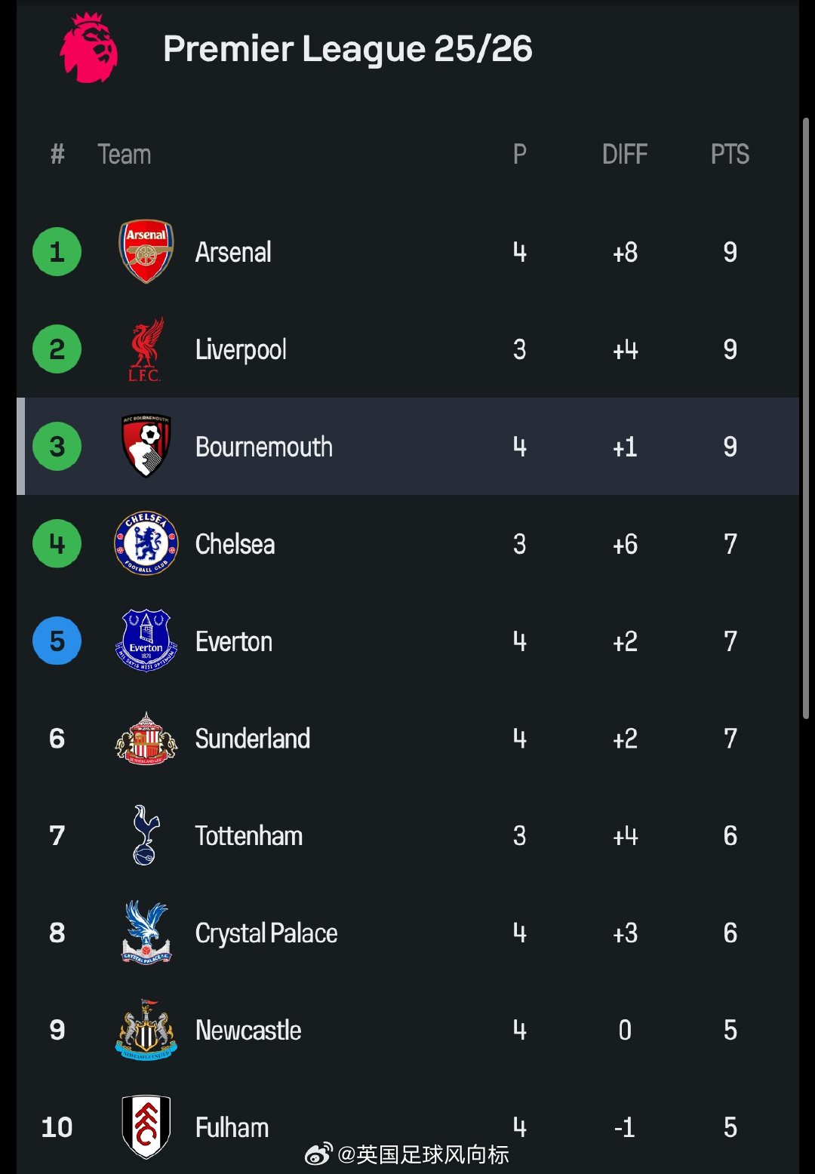Open the Crystal Palace team name link
Screen dimensions: 815x1174
click(x=266, y=933)
